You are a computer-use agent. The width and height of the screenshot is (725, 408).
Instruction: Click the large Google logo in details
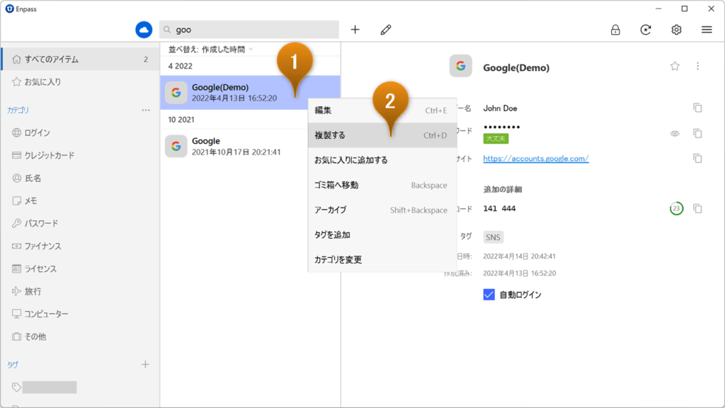[460, 66]
